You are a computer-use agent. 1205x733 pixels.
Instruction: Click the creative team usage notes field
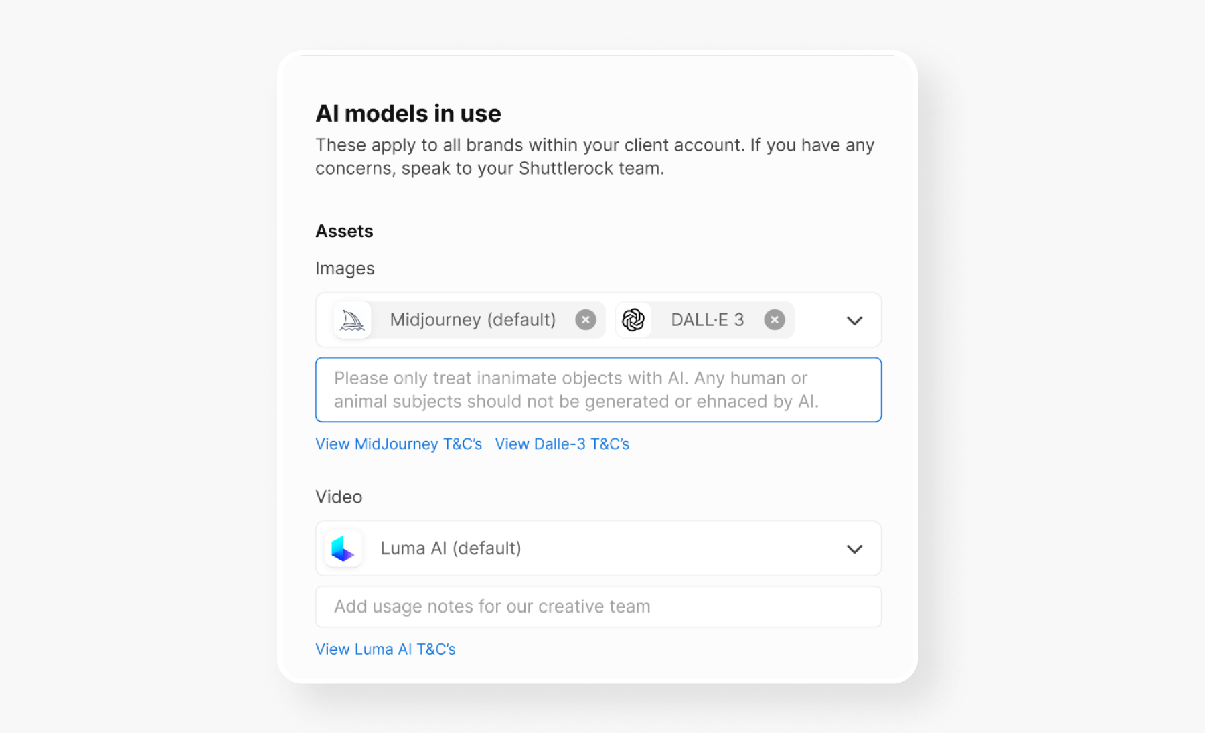(x=598, y=606)
